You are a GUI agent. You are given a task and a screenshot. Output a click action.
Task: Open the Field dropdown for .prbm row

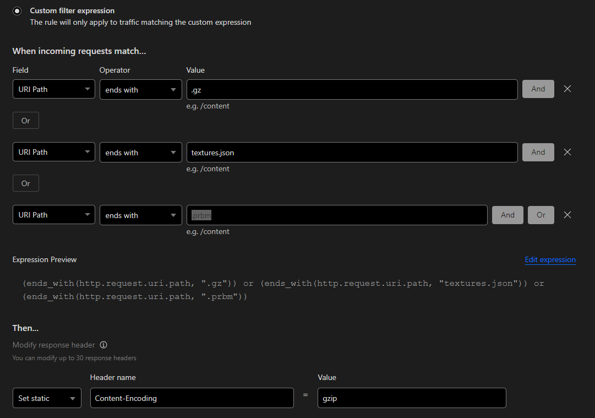(x=54, y=215)
